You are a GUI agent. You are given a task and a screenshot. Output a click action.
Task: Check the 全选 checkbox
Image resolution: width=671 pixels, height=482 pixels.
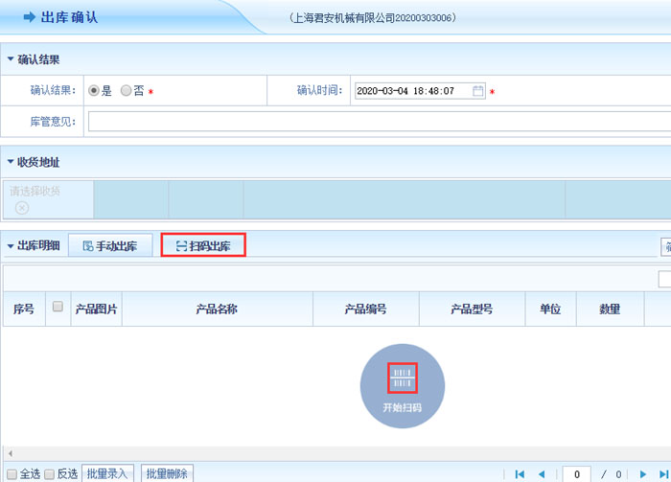coord(12,473)
